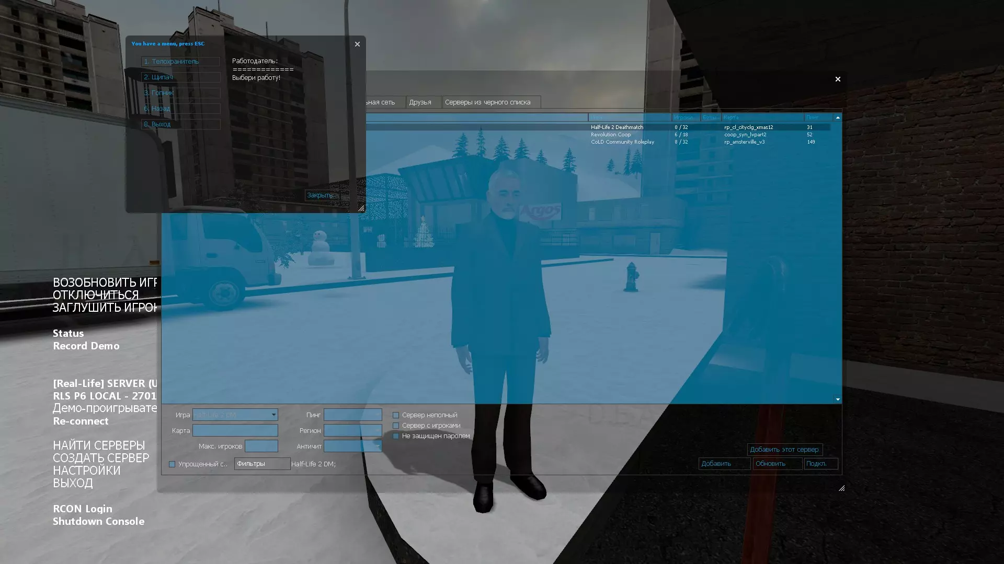
Task: Select the Revolution Coop server row
Action: [x=611, y=135]
